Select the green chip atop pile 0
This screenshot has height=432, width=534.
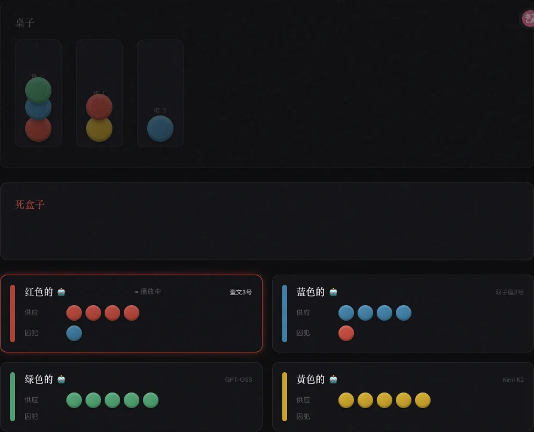pyautogui.click(x=38, y=89)
